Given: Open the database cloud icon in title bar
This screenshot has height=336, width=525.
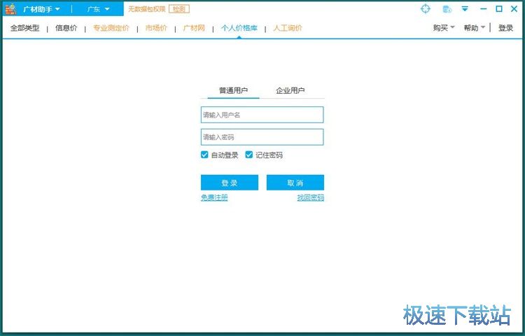Looking at the screenshot, I should point(447,9).
